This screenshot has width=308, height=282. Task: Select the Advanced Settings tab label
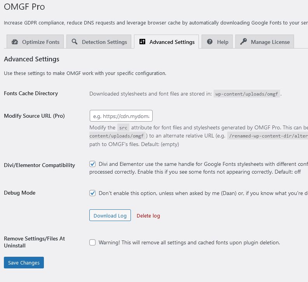[x=172, y=42]
